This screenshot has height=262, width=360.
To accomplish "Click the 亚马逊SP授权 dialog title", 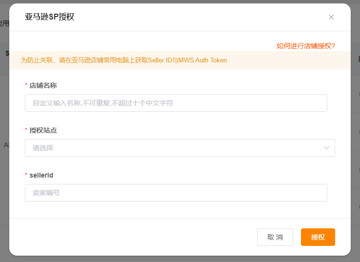I will 50,17.
